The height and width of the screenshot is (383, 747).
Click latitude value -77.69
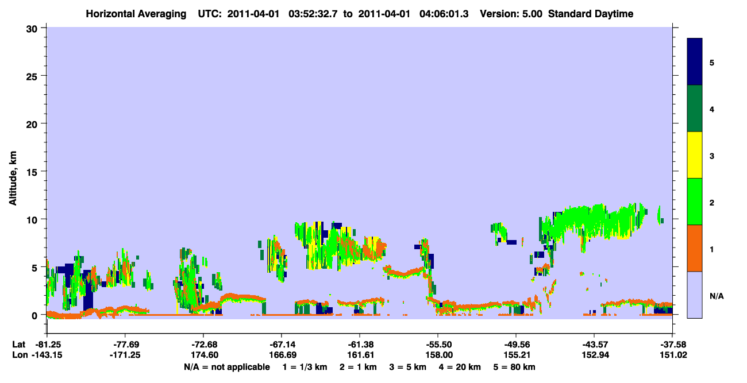pos(125,345)
